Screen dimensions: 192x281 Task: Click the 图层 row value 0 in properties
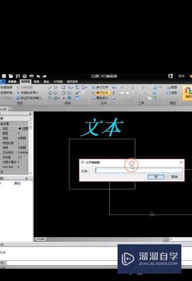[19, 134]
